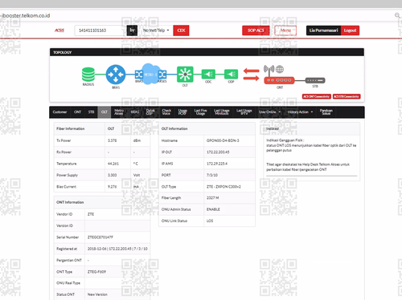Click the Temperature value 44.261
This screenshot has height=300, width=402.
pyautogui.click(x=113, y=164)
